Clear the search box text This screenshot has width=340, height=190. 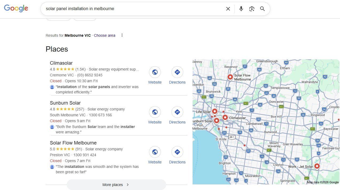point(228,9)
